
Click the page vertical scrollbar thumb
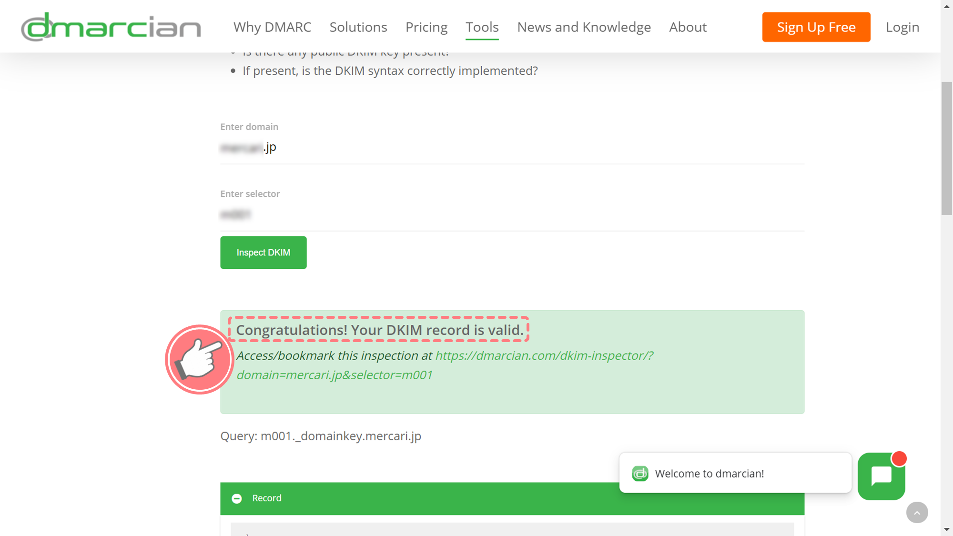pyautogui.click(x=947, y=148)
